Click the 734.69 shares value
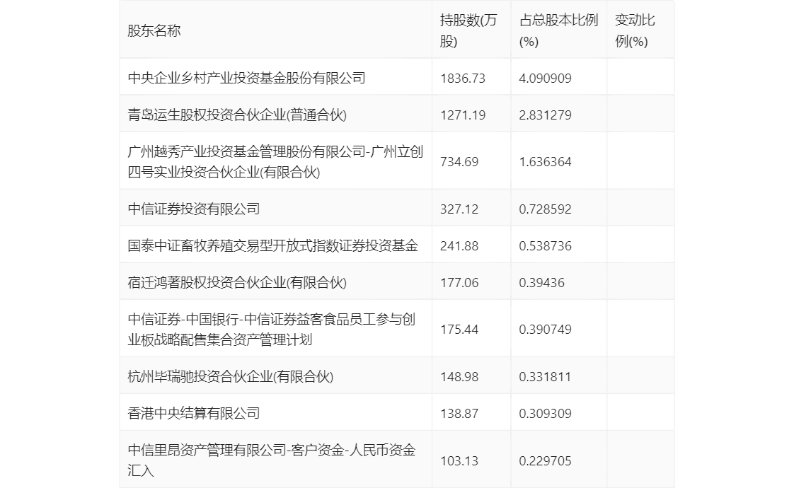 coord(459,162)
